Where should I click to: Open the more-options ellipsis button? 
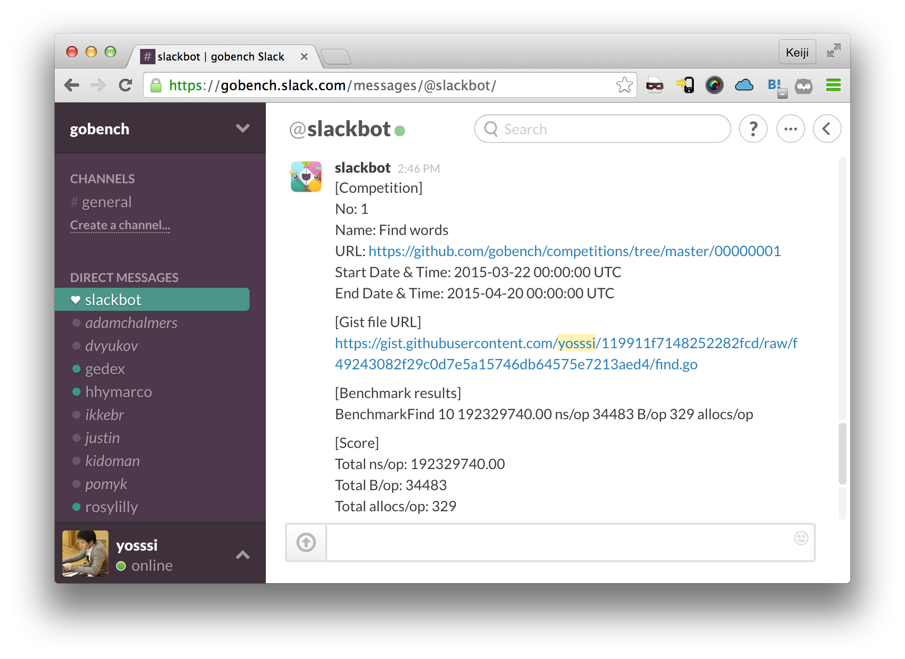pos(790,129)
